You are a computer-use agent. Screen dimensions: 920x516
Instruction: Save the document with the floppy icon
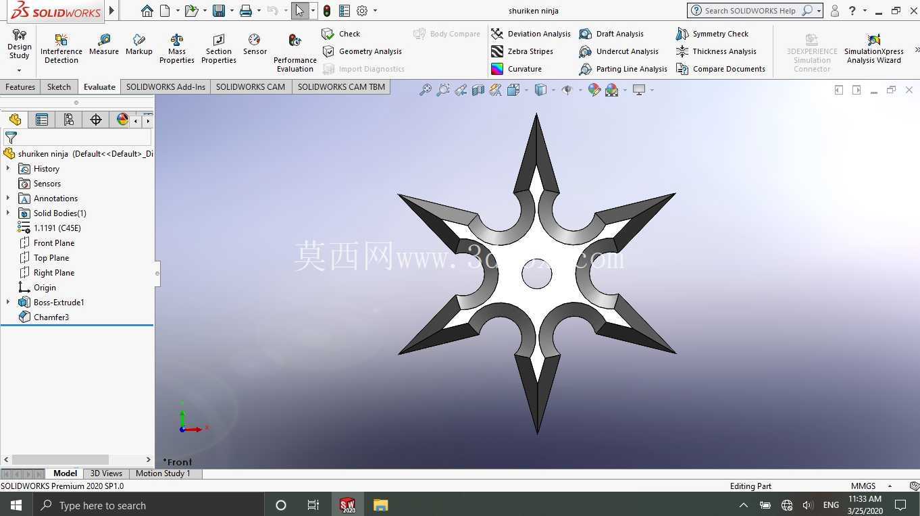coord(219,11)
